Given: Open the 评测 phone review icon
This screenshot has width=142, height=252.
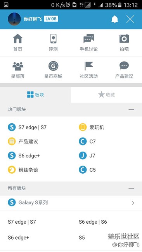Looking at the screenshot, I should [53, 38].
